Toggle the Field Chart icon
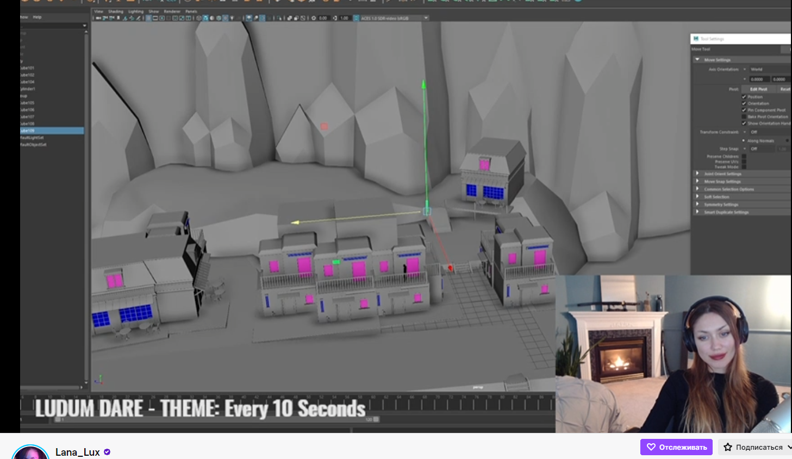The image size is (792, 459). (175, 18)
